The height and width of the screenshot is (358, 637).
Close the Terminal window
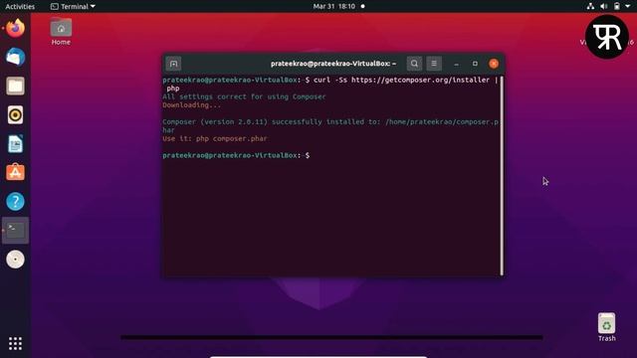(494, 64)
